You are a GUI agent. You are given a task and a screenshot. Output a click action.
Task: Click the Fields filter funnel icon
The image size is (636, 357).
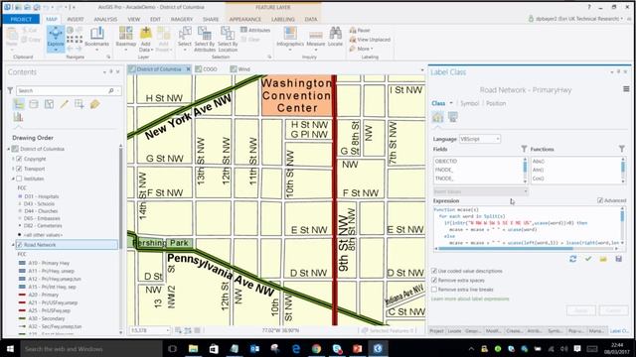pos(524,149)
